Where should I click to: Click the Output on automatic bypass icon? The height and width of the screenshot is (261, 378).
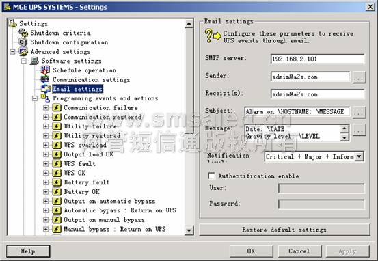(x=57, y=202)
